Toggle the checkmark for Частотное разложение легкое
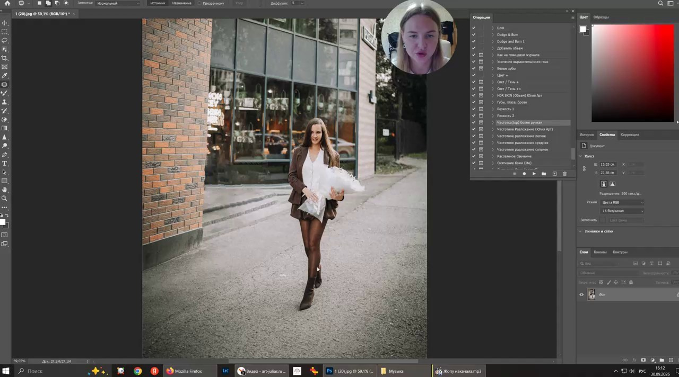679x377 pixels. click(x=474, y=136)
